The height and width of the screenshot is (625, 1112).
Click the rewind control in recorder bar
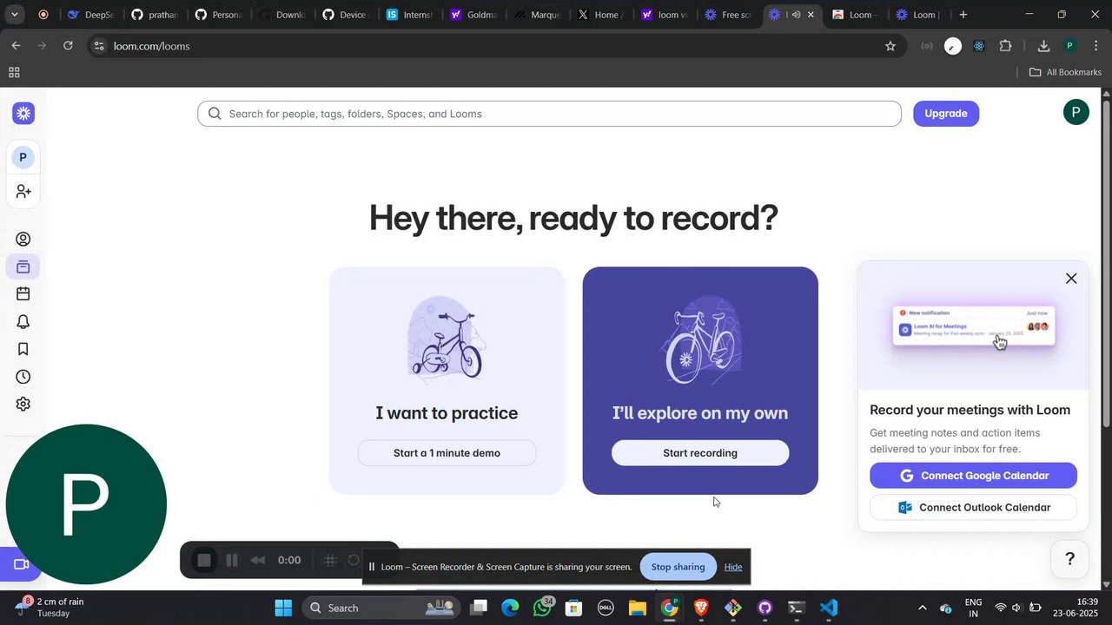tap(258, 560)
